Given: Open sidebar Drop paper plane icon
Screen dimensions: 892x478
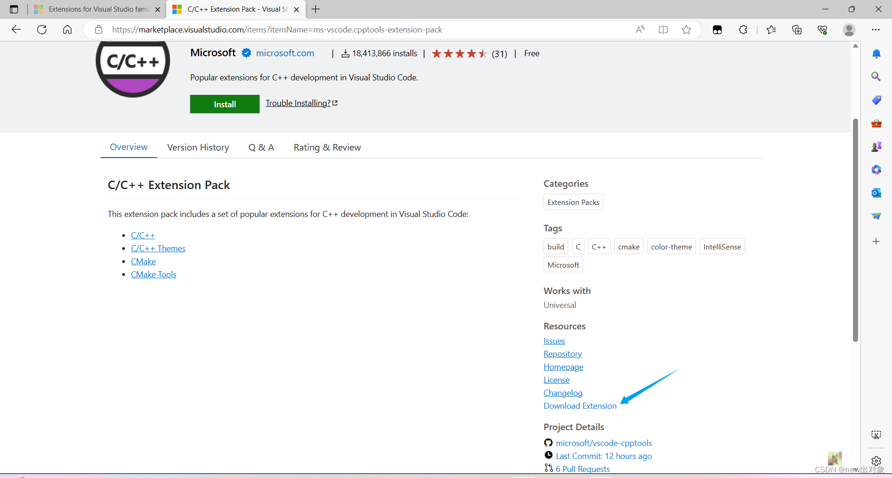Looking at the screenshot, I should click(876, 216).
